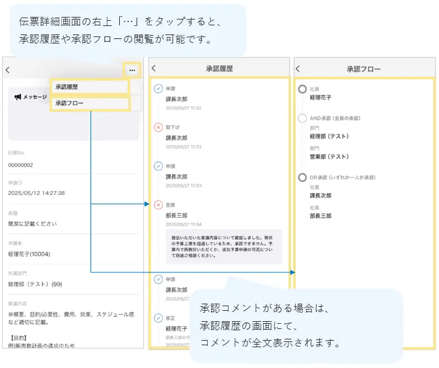Tap back arrow in 承認フロー header

(x=298, y=69)
